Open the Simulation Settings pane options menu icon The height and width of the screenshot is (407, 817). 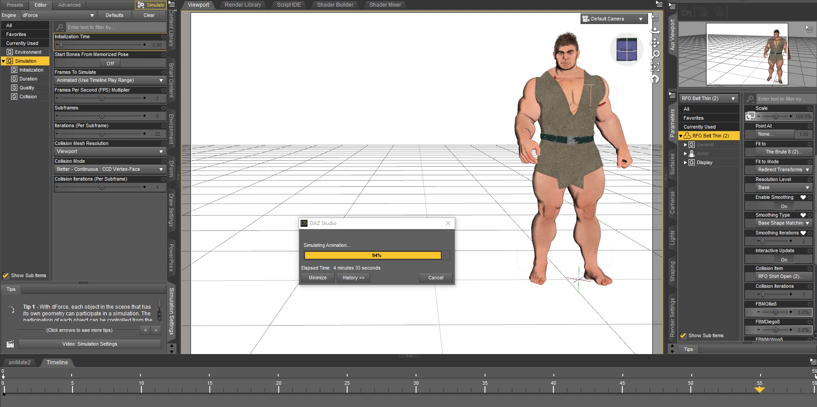[172, 4]
